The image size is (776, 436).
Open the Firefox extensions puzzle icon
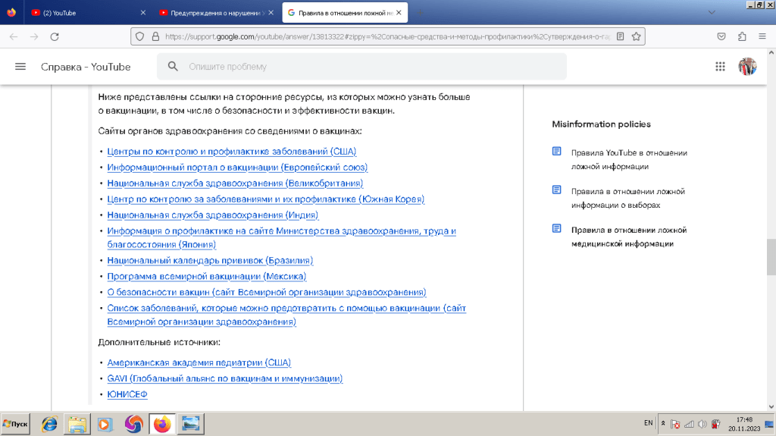tap(742, 36)
